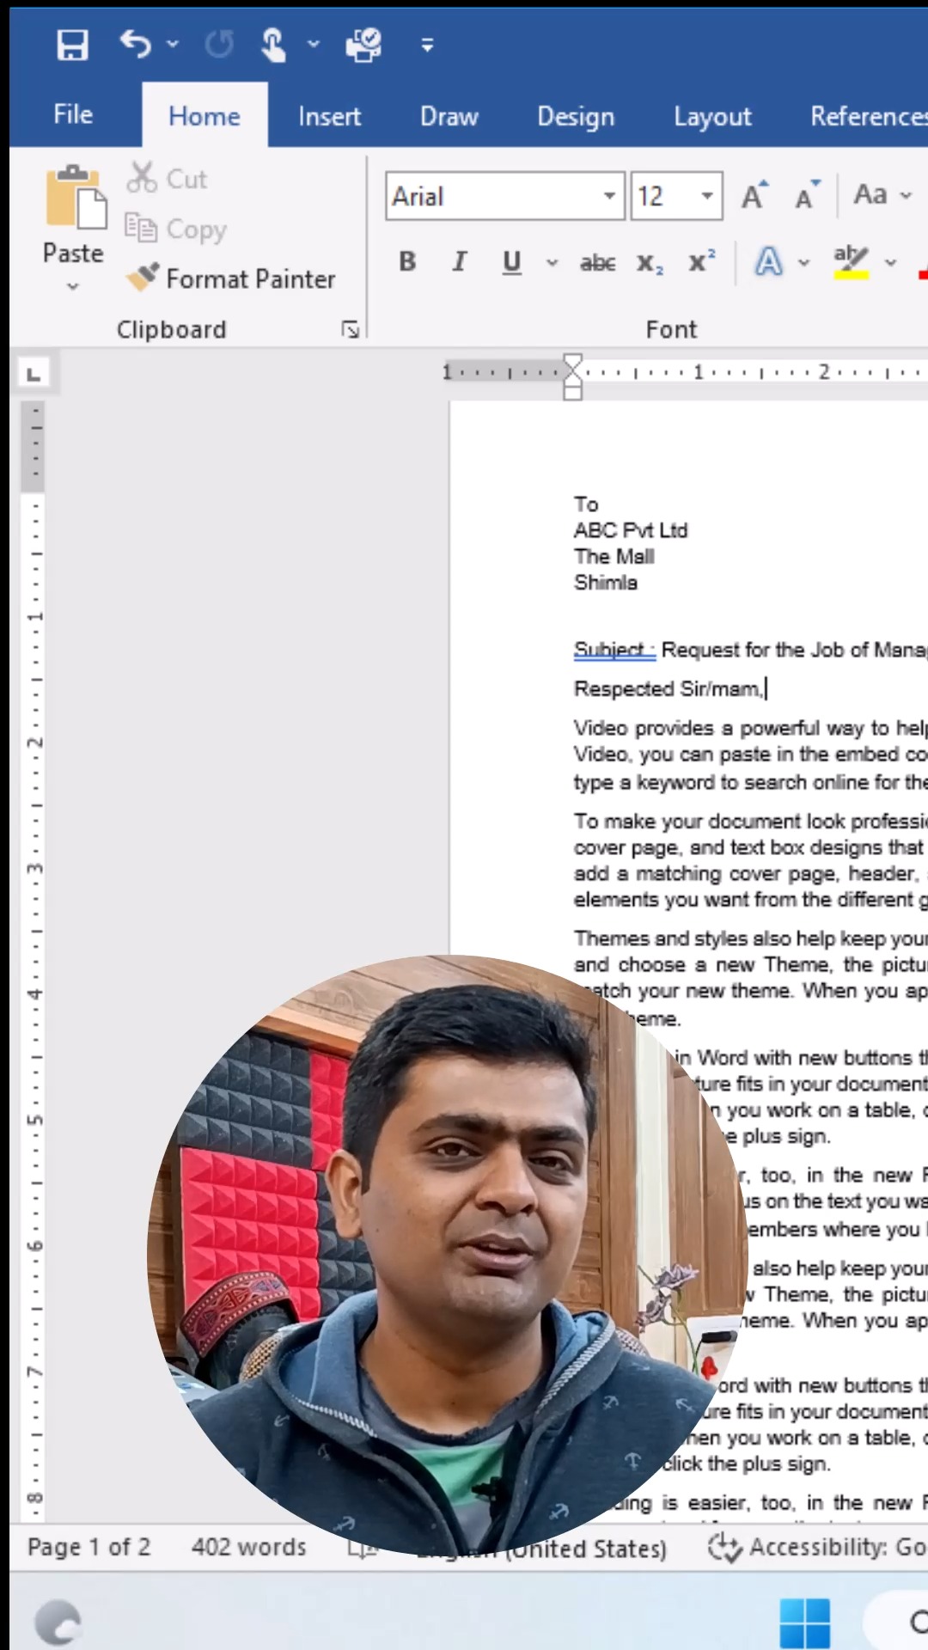Switch to the Insert tab
This screenshot has width=928, height=1650.
pyautogui.click(x=329, y=116)
